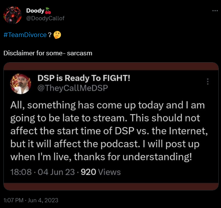Click the top dark red image border
This screenshot has height=208, width=221.
pos(111,66)
